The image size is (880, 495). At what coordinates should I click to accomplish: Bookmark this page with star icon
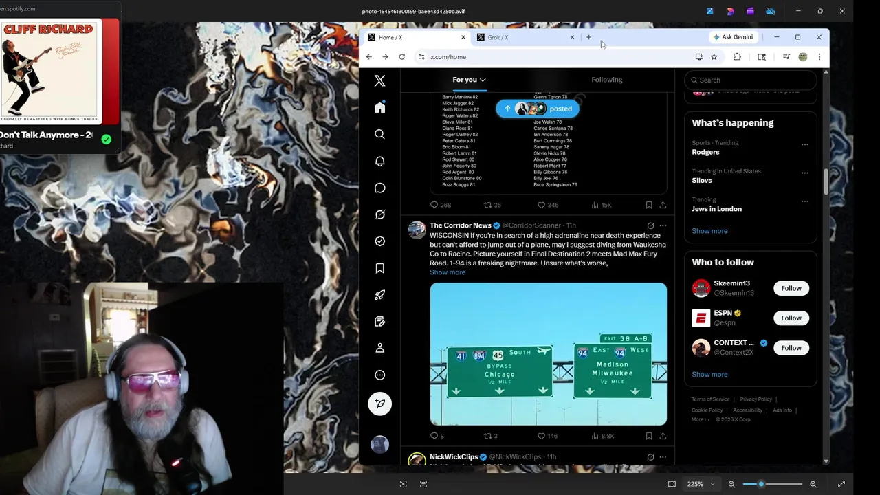pyautogui.click(x=714, y=57)
